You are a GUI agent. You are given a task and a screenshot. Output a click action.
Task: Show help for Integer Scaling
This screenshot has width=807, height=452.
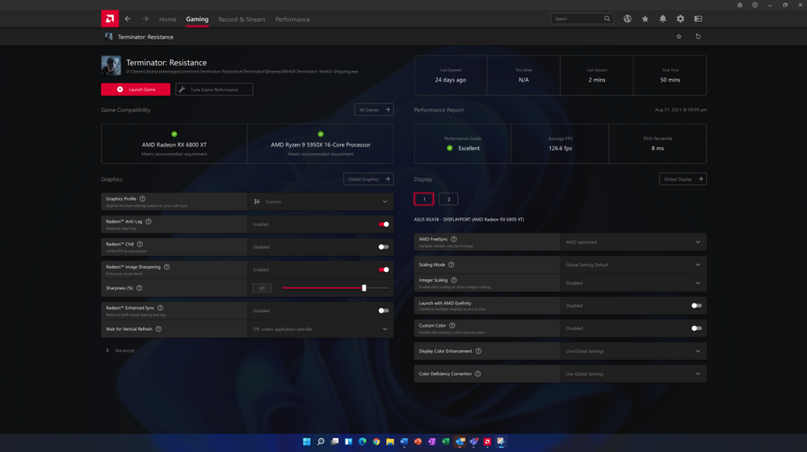(454, 280)
